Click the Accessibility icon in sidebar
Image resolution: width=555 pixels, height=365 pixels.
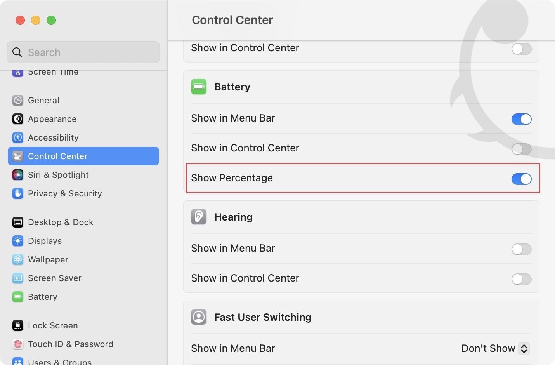click(x=18, y=137)
